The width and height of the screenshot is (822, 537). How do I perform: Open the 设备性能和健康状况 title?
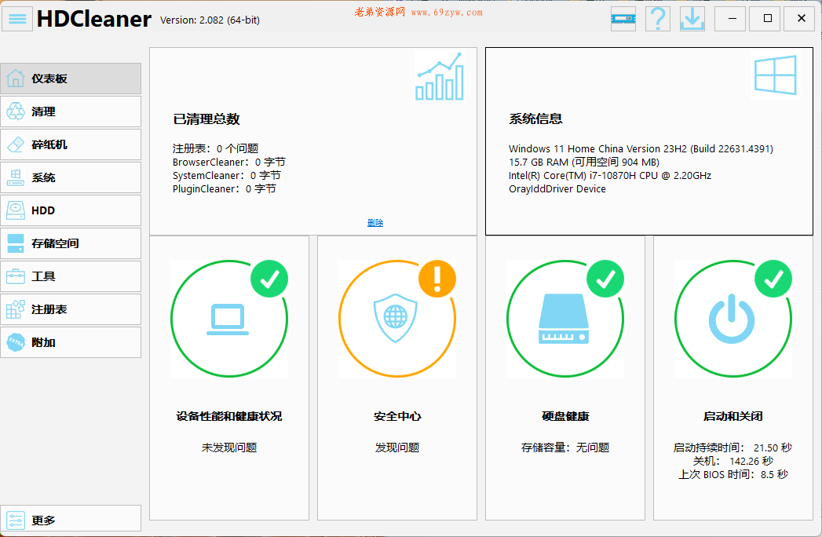tap(229, 416)
